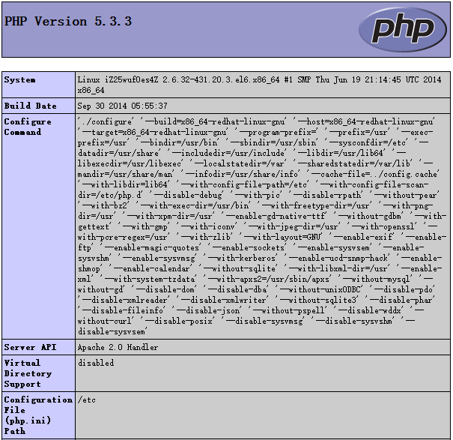Click the 'Server API' row label
The image size is (453, 440).
[x=31, y=347]
